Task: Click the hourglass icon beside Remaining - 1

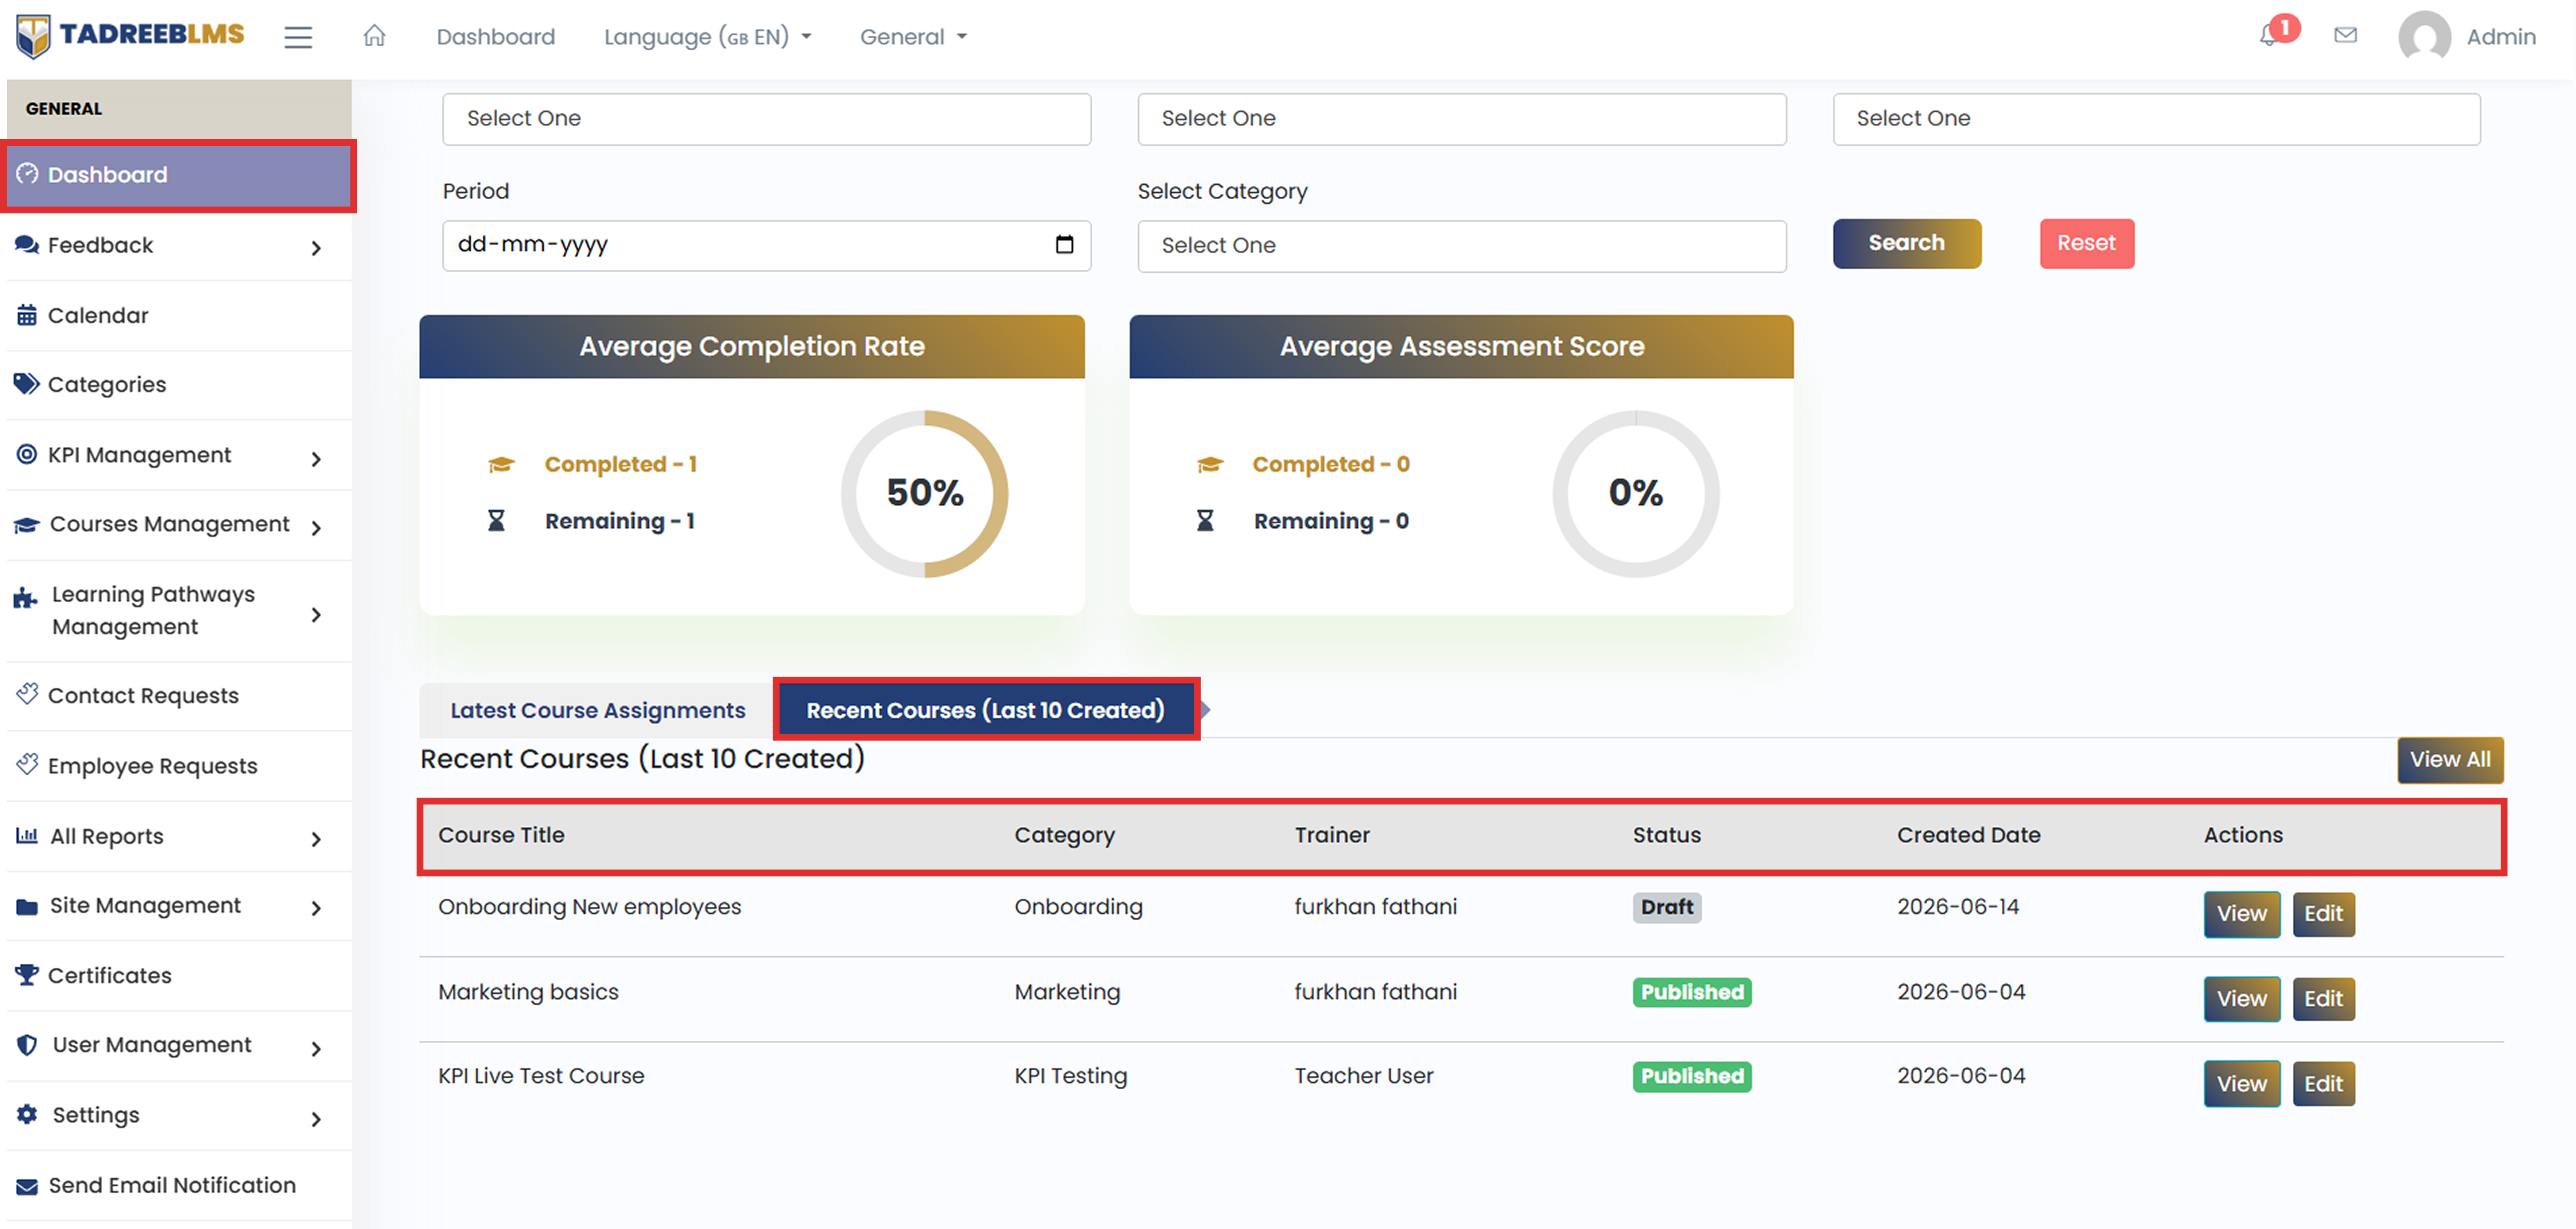Action: click(496, 520)
